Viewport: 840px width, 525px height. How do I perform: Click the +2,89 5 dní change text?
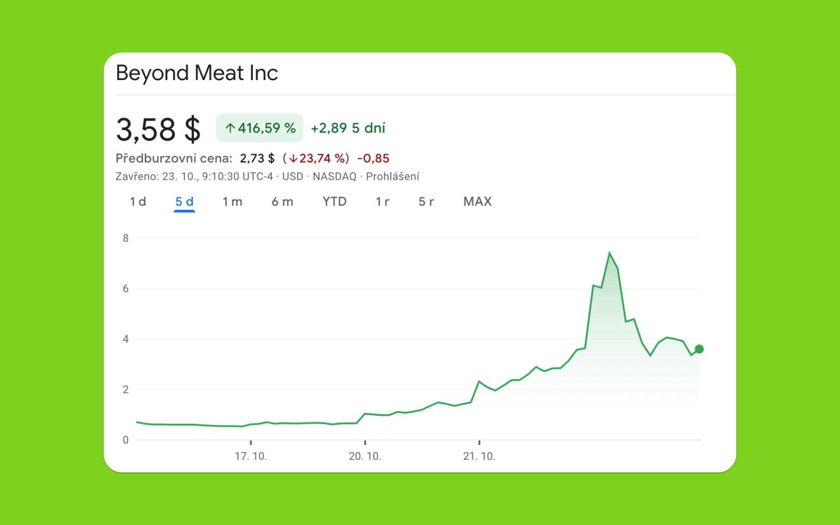pyautogui.click(x=348, y=128)
